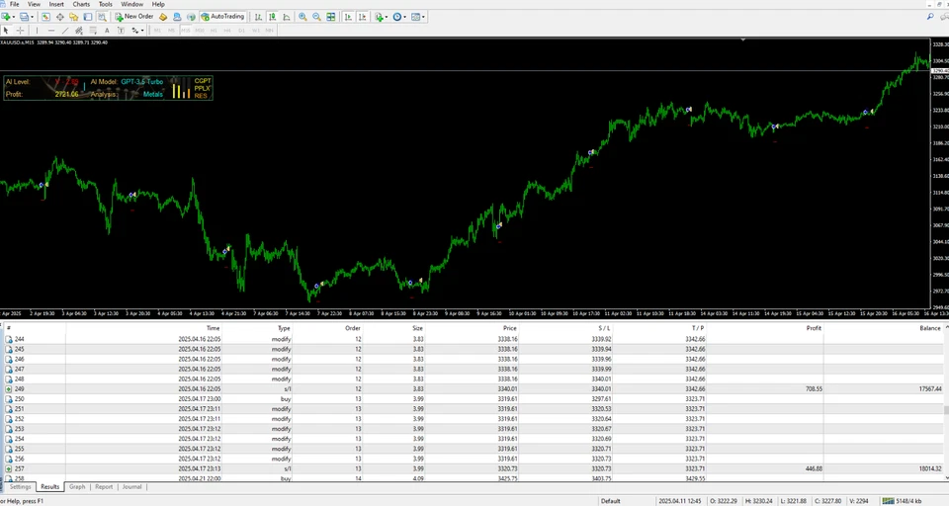Show the Navigator star-folder icon
The height and width of the screenshot is (506, 949).
coord(74,17)
